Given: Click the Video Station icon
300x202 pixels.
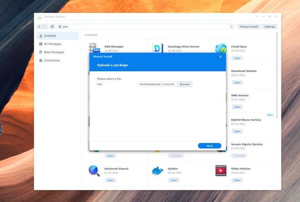Looking at the screenshot, I should [221, 171].
